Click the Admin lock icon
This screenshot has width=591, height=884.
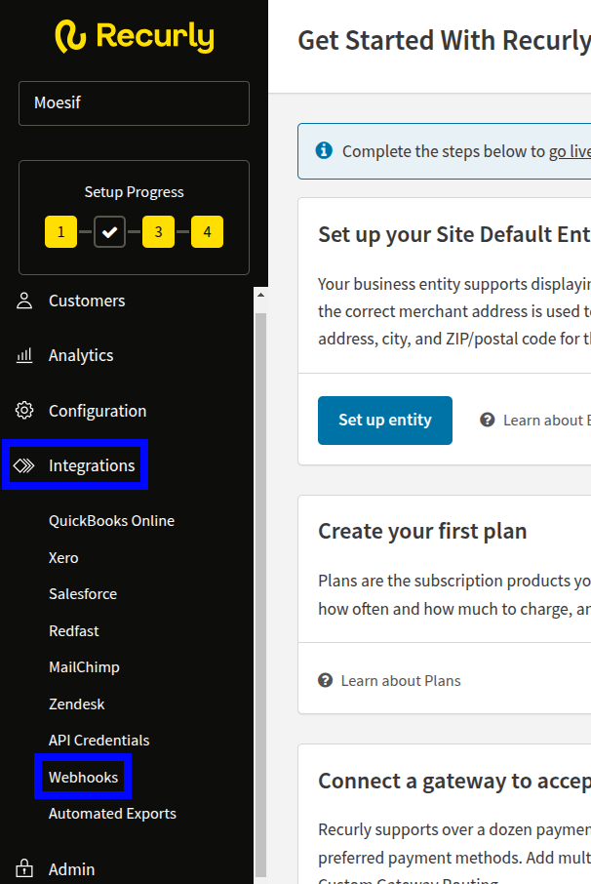point(24,868)
